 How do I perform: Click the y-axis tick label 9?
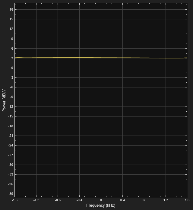click(x=12, y=39)
